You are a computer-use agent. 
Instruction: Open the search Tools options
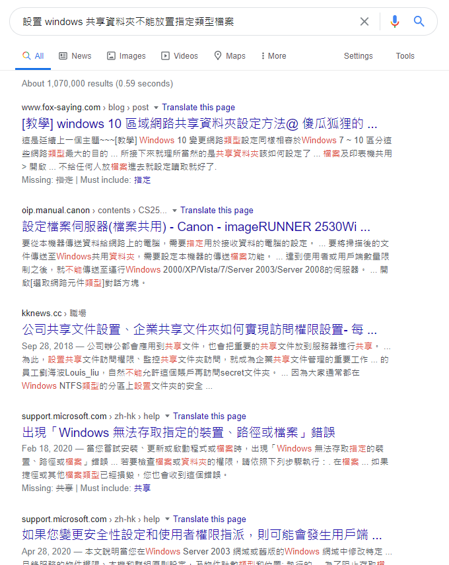click(405, 56)
